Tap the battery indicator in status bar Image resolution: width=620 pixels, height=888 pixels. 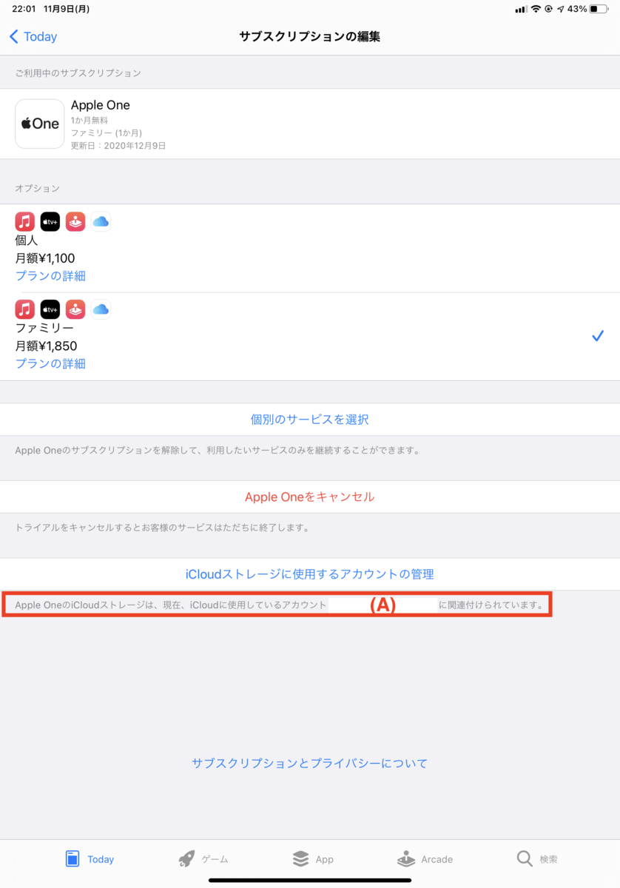click(x=598, y=9)
